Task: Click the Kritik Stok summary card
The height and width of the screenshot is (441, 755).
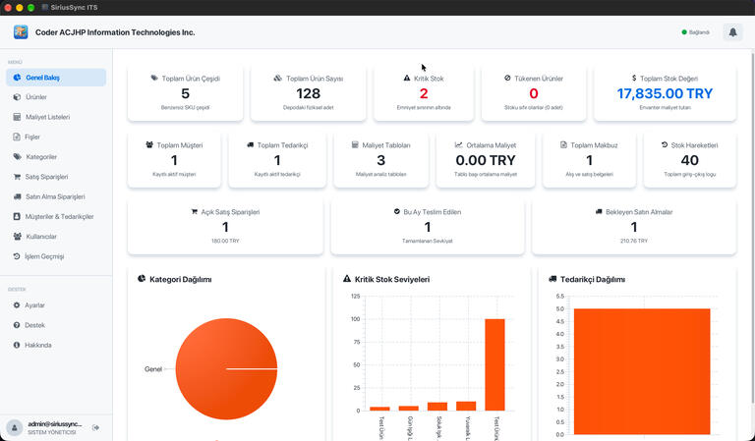Action: [424, 93]
